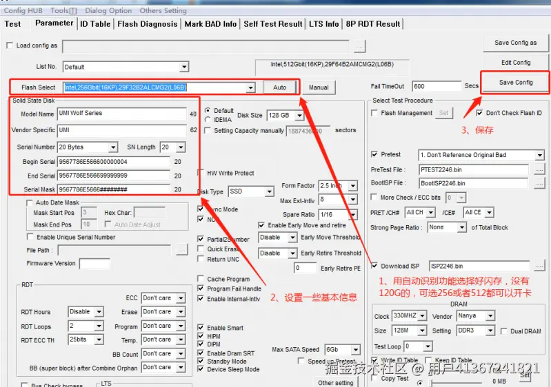Uncheck Don't Check Flash ID
551x387 pixels.
pos(479,113)
